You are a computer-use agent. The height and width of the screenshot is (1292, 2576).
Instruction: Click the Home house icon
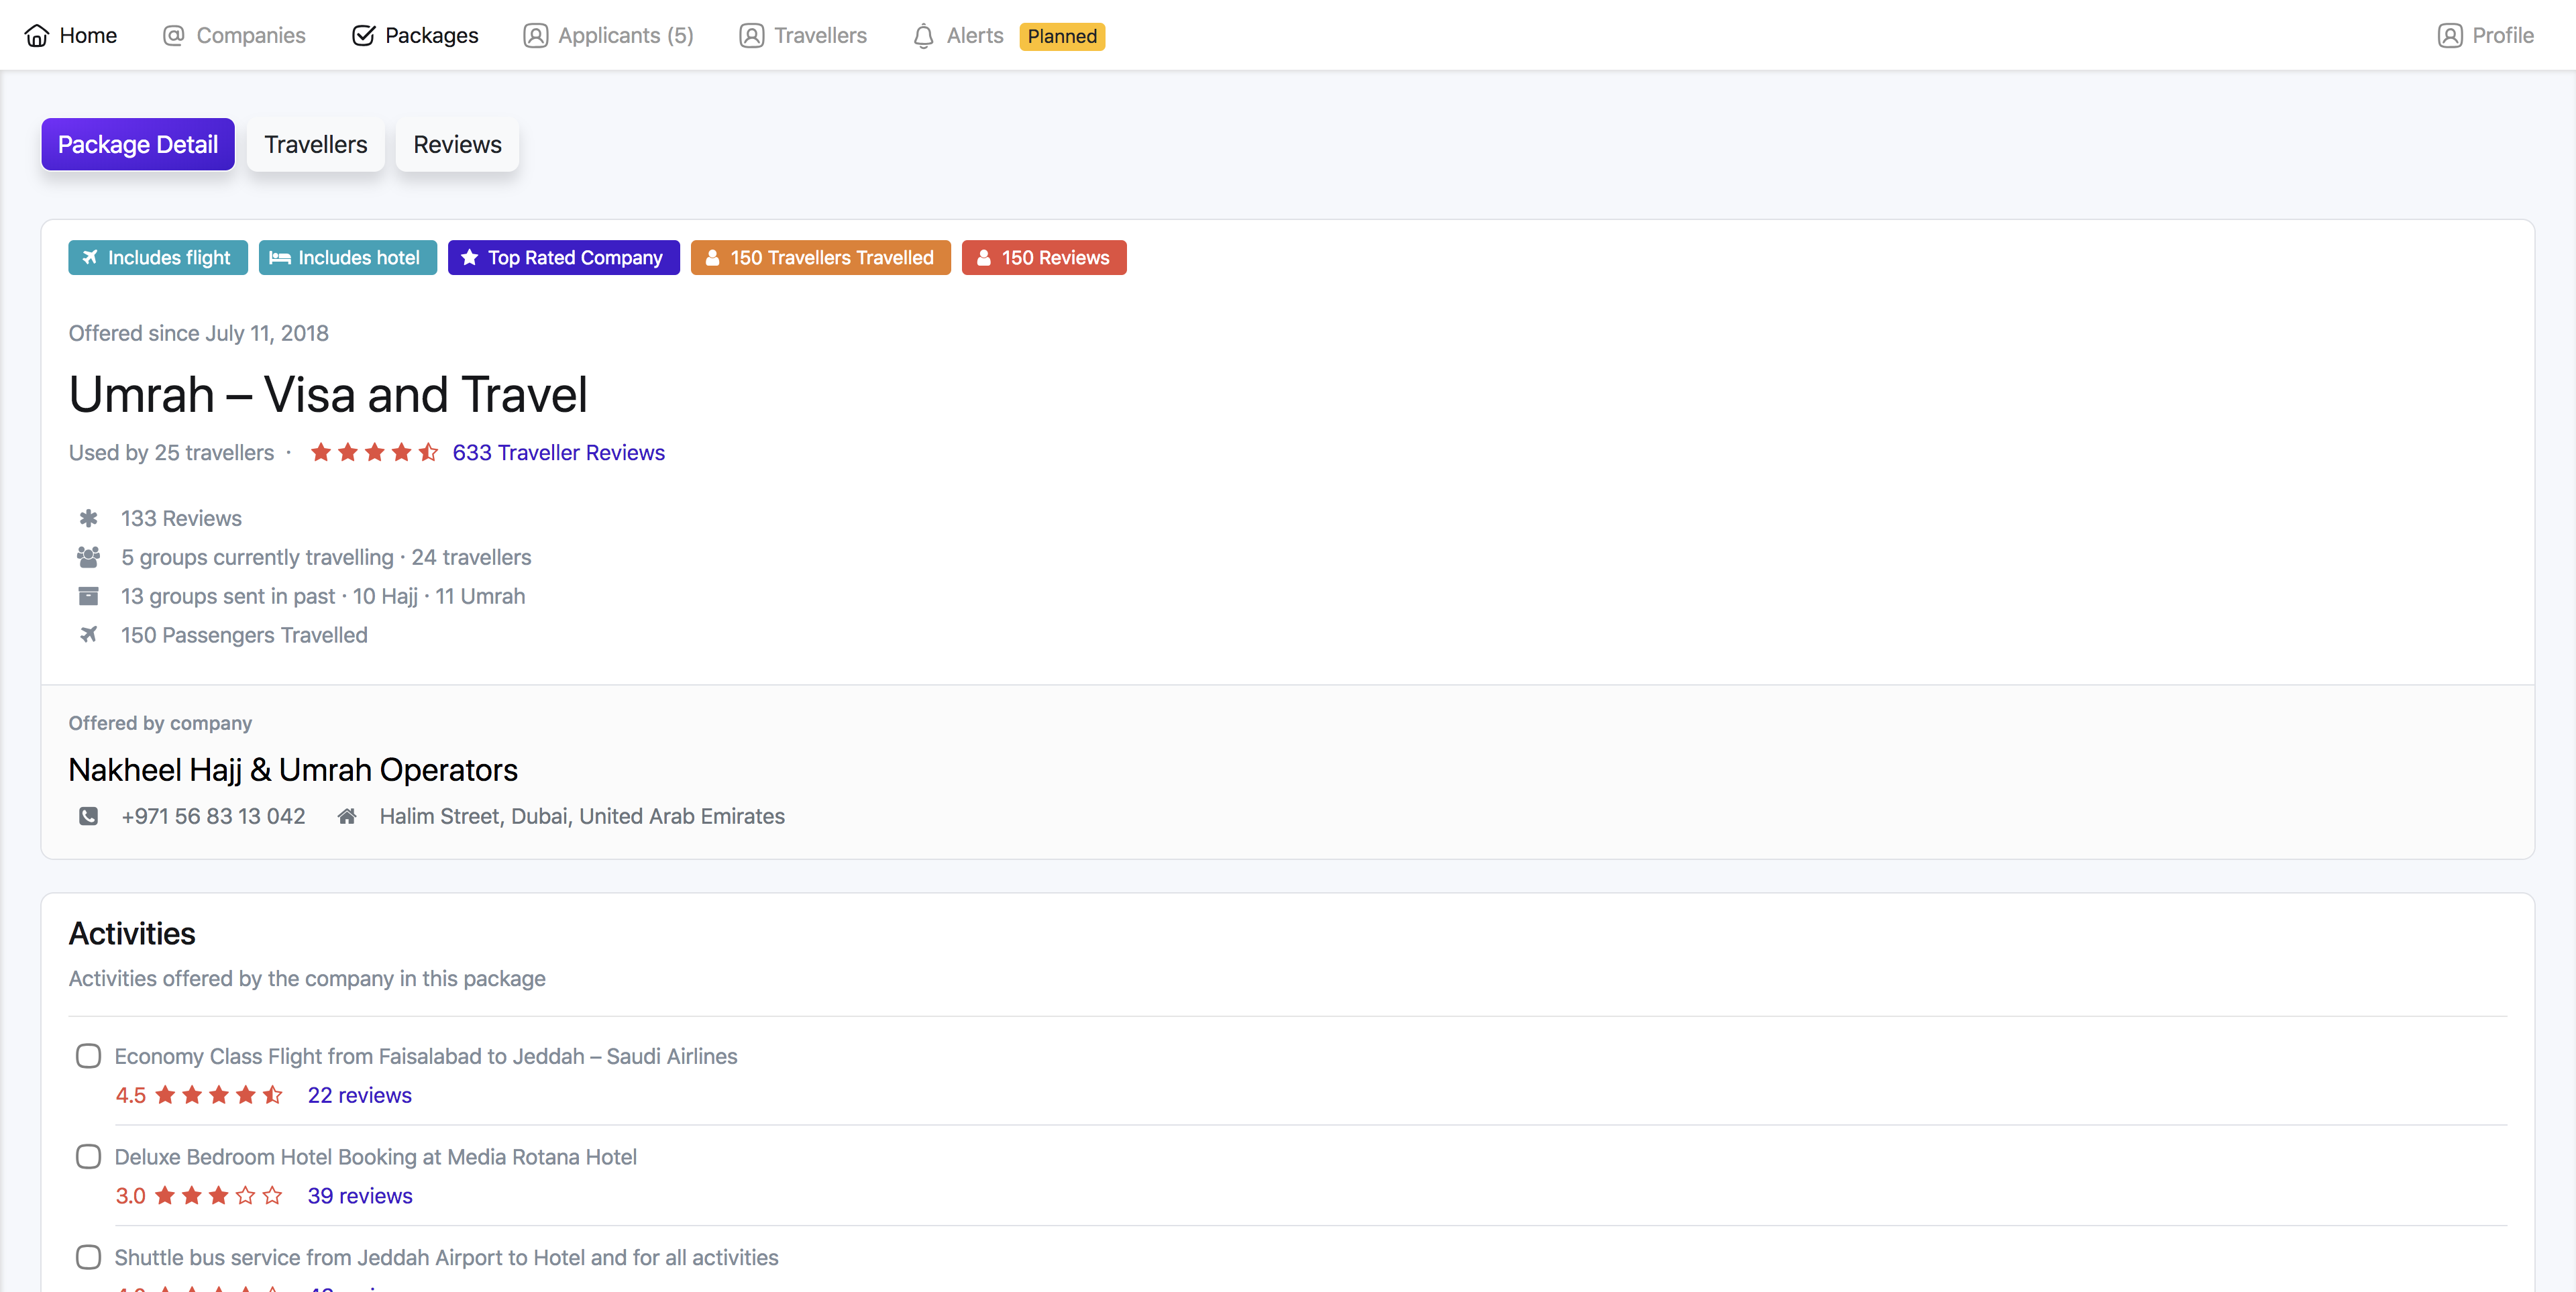(36, 36)
